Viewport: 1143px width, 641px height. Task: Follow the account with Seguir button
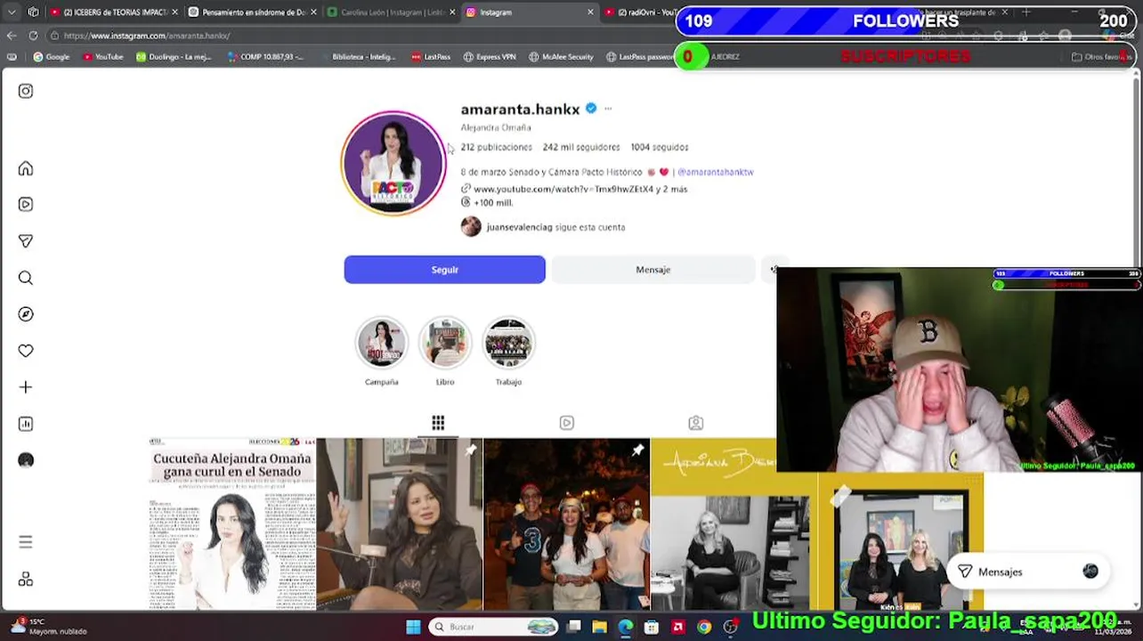click(444, 270)
